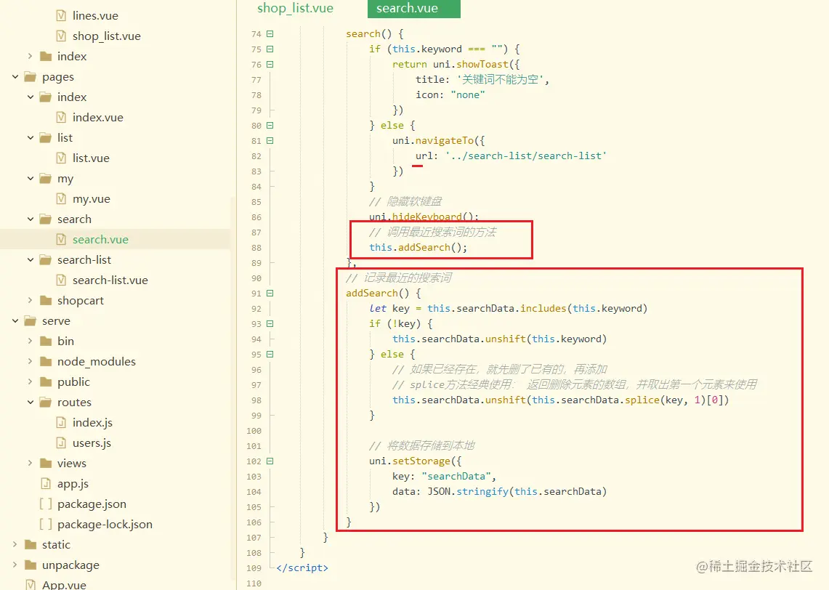This screenshot has height=590, width=829.
Task: Collapse the pages folder chevron
Action: click(x=15, y=77)
